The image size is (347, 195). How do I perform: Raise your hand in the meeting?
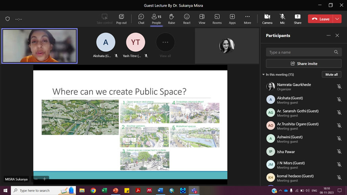(x=171, y=19)
